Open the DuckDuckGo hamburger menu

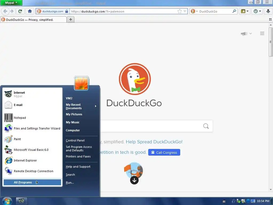(x=262, y=33)
